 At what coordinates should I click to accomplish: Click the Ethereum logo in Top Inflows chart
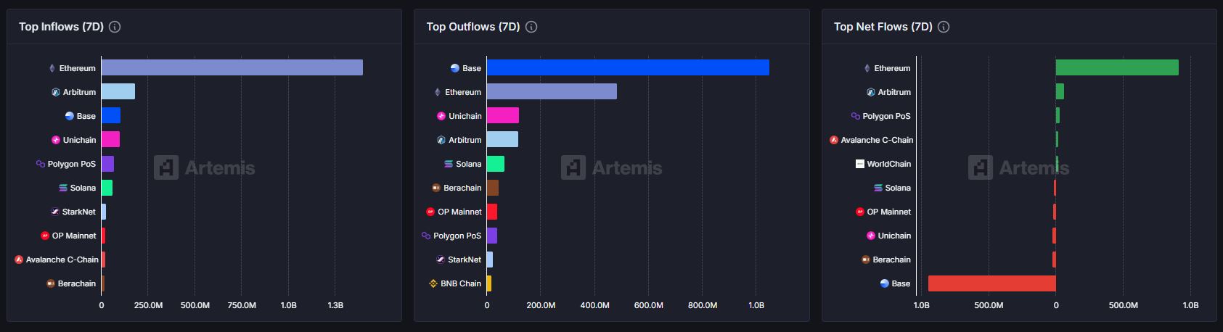coord(52,68)
